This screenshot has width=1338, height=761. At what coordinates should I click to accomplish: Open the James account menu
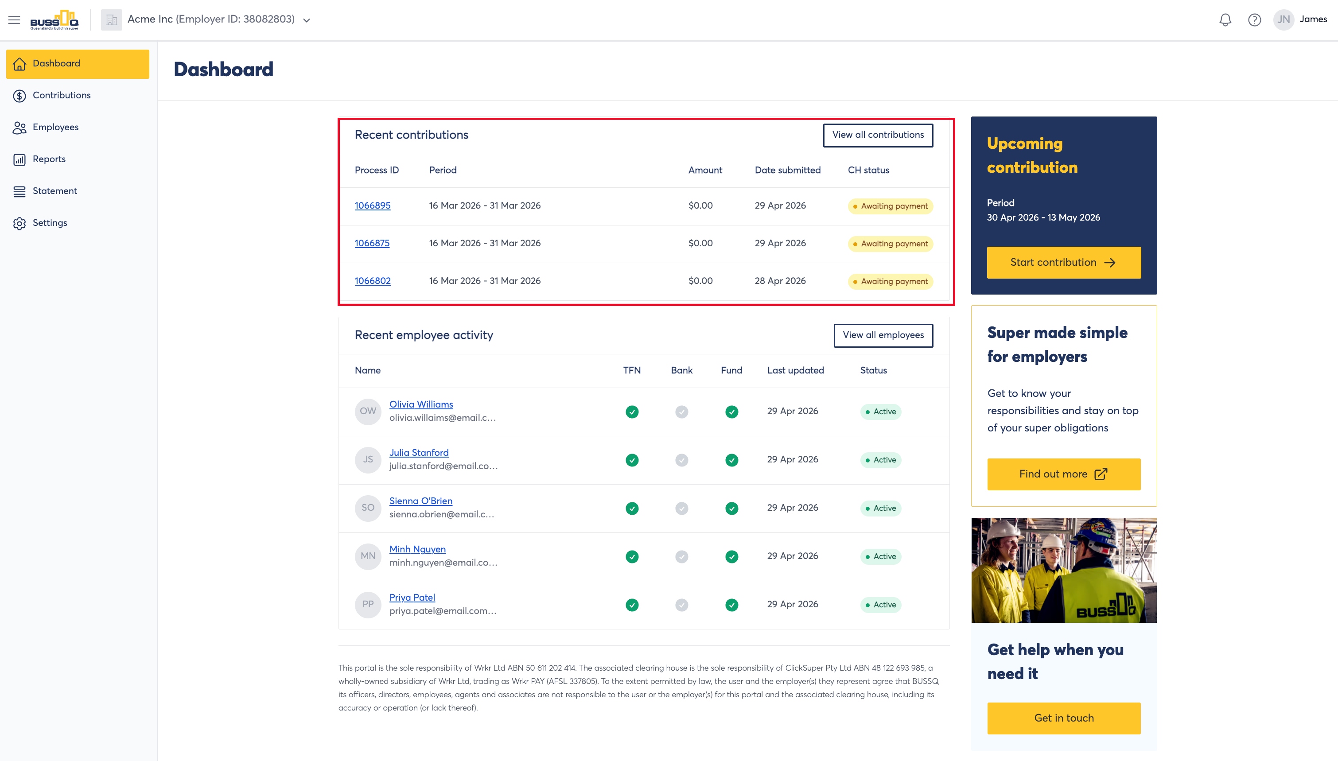[x=1313, y=19]
